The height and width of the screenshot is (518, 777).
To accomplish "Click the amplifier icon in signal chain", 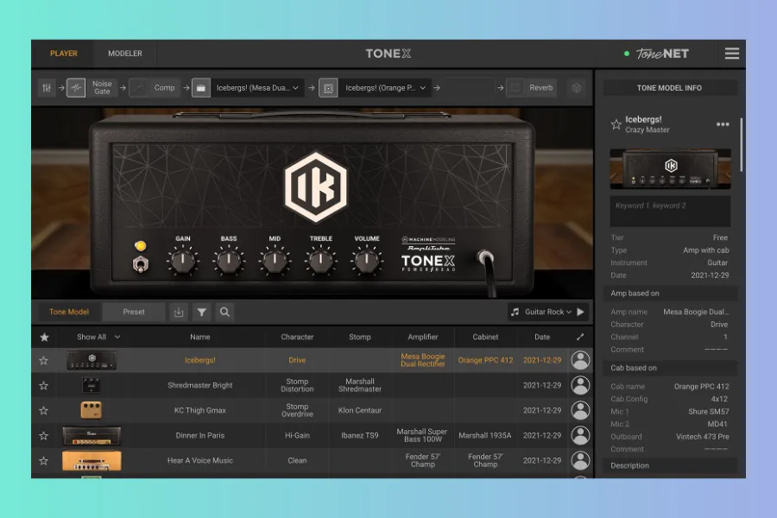I will pos(200,88).
